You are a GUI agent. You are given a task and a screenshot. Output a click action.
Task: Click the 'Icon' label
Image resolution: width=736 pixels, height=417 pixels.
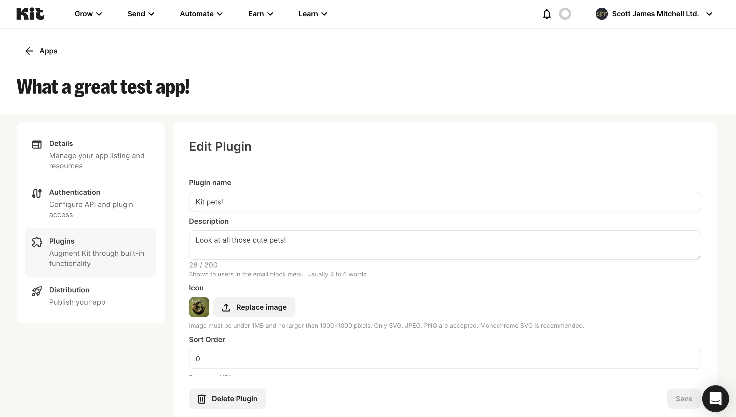196,288
